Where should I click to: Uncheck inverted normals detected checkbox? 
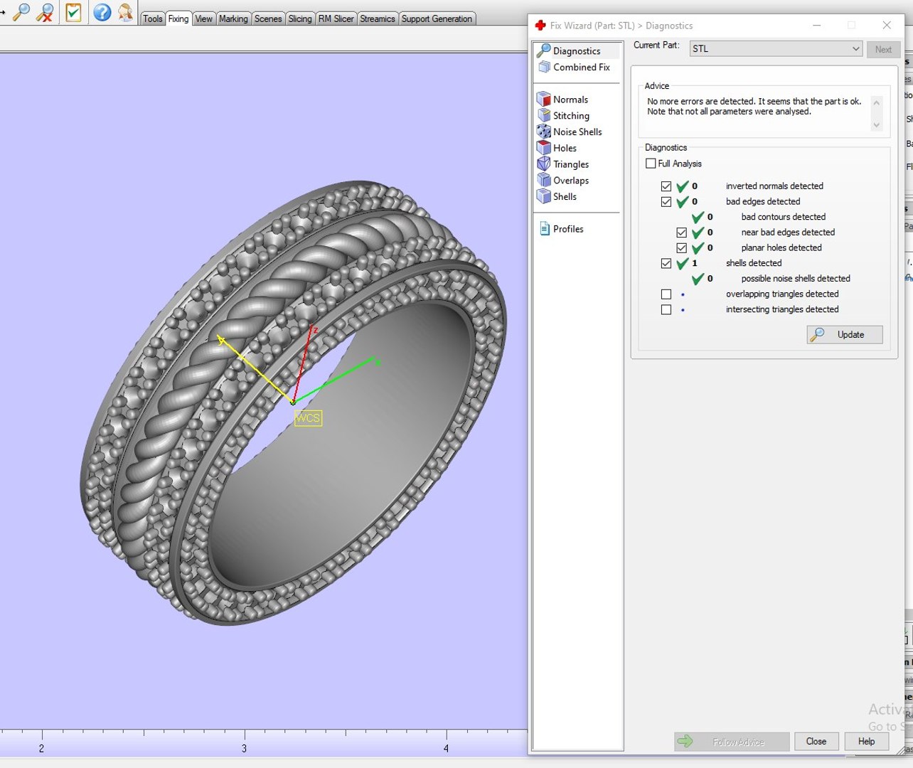click(x=666, y=186)
